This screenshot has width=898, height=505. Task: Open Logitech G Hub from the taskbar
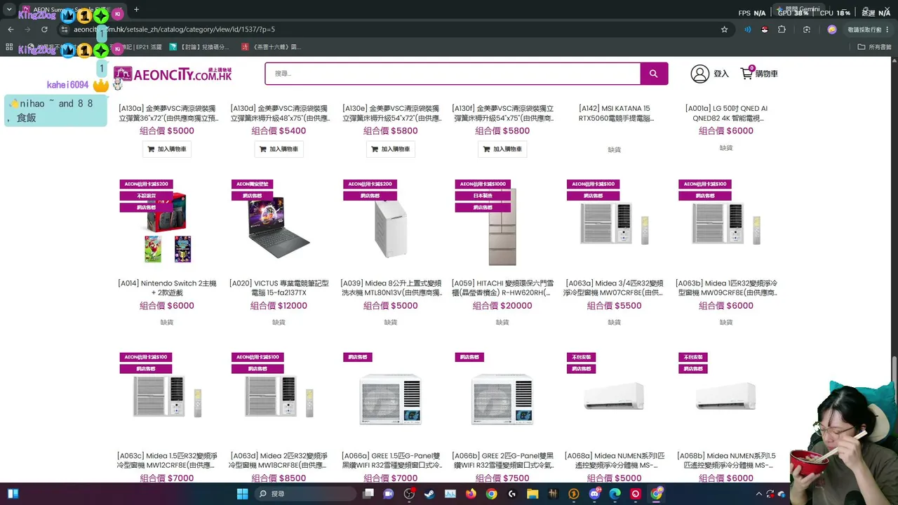(512, 494)
